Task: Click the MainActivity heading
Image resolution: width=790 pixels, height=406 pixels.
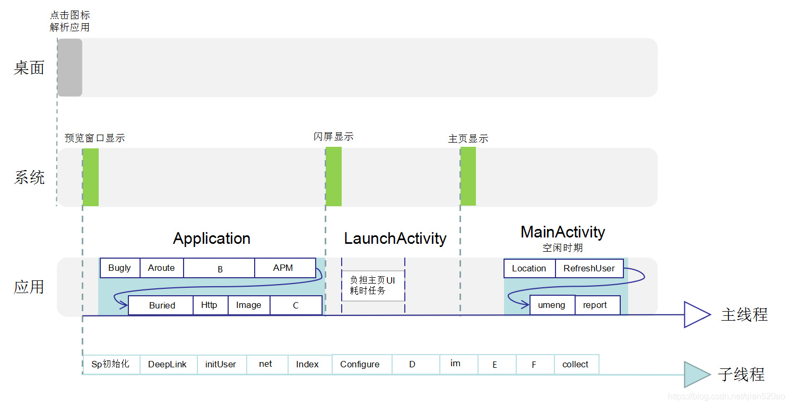Action: [x=563, y=232]
